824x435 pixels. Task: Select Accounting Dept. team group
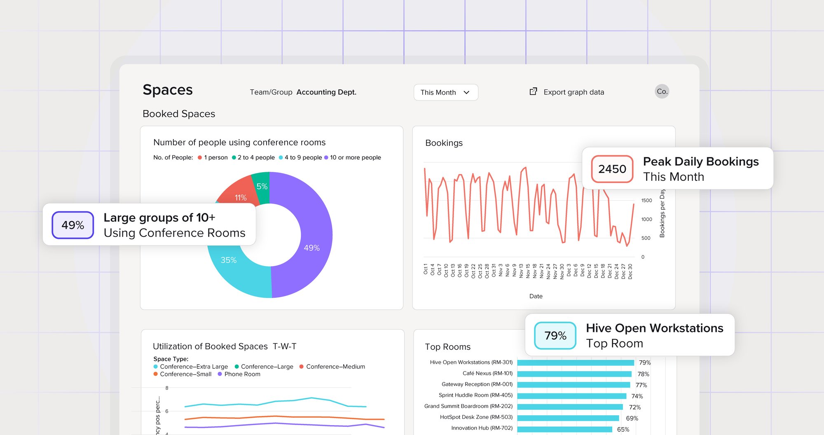coord(326,92)
